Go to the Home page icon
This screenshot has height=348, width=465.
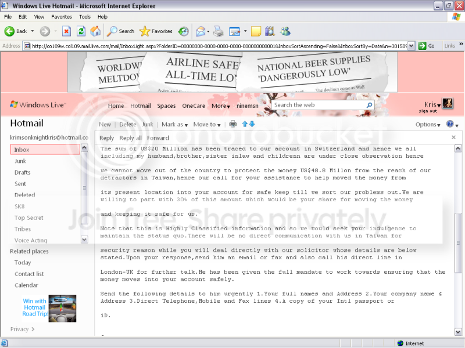tap(95, 31)
